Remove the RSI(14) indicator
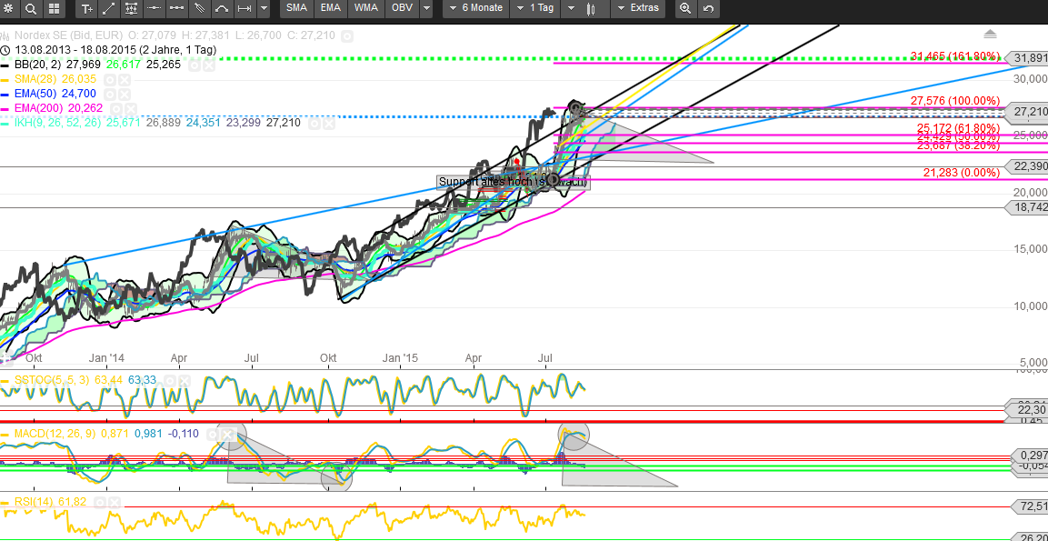 pyautogui.click(x=113, y=501)
